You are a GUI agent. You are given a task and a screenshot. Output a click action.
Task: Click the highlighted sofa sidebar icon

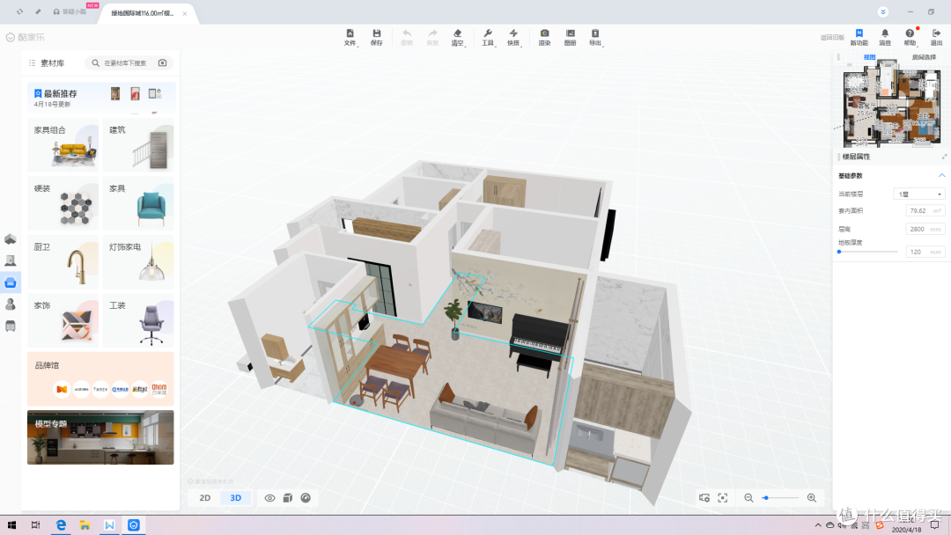11,282
